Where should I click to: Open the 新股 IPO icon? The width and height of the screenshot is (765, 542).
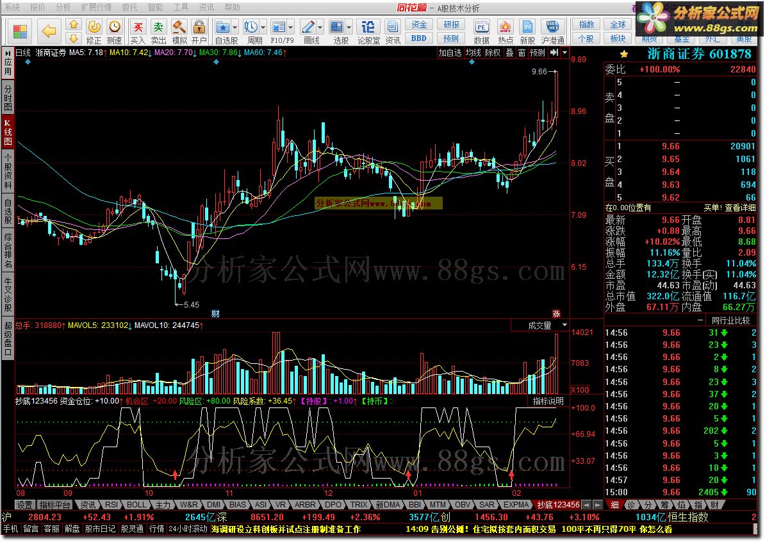[x=527, y=32]
